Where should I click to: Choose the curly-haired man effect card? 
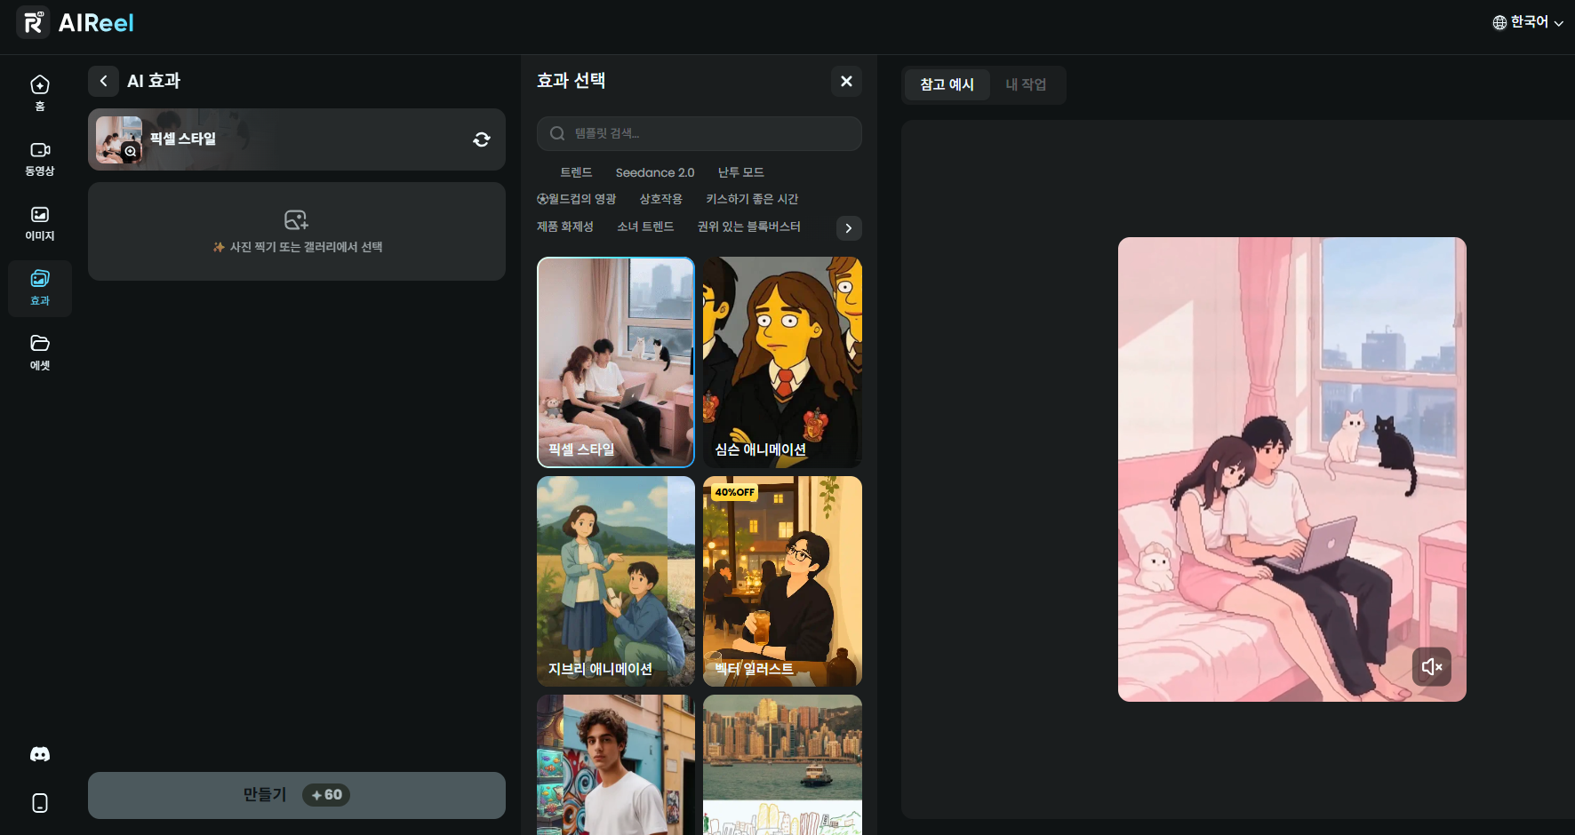[x=616, y=765]
